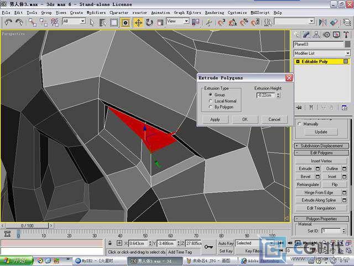Toggle Window/Crossing selection icon

pos(125,22)
